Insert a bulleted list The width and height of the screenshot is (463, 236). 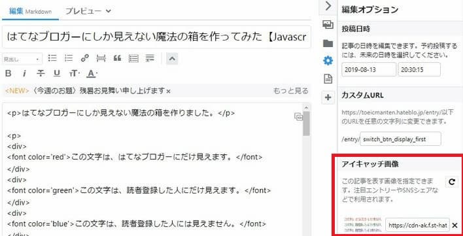tap(52, 58)
